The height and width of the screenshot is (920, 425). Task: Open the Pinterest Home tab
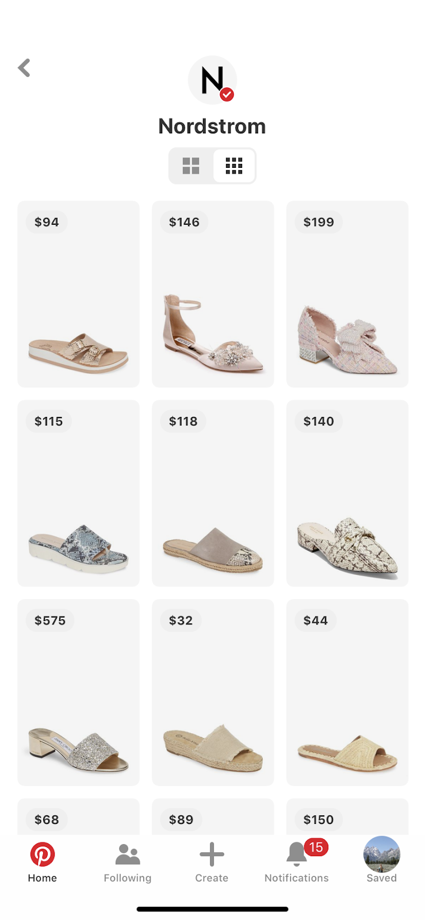43,862
